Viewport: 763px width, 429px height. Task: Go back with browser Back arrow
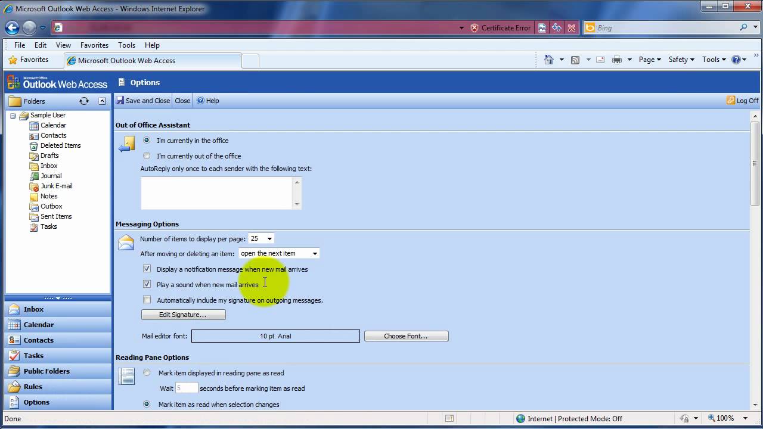click(x=12, y=27)
